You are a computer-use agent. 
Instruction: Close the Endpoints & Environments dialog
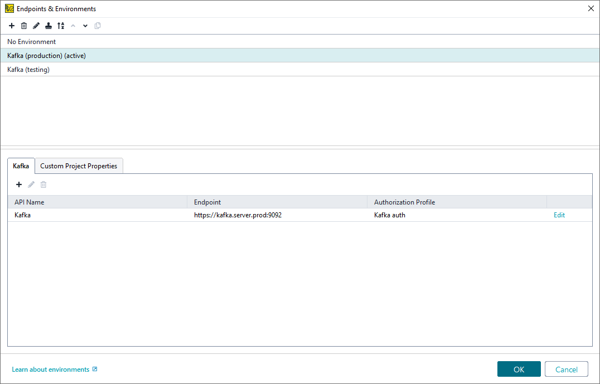[591, 8]
